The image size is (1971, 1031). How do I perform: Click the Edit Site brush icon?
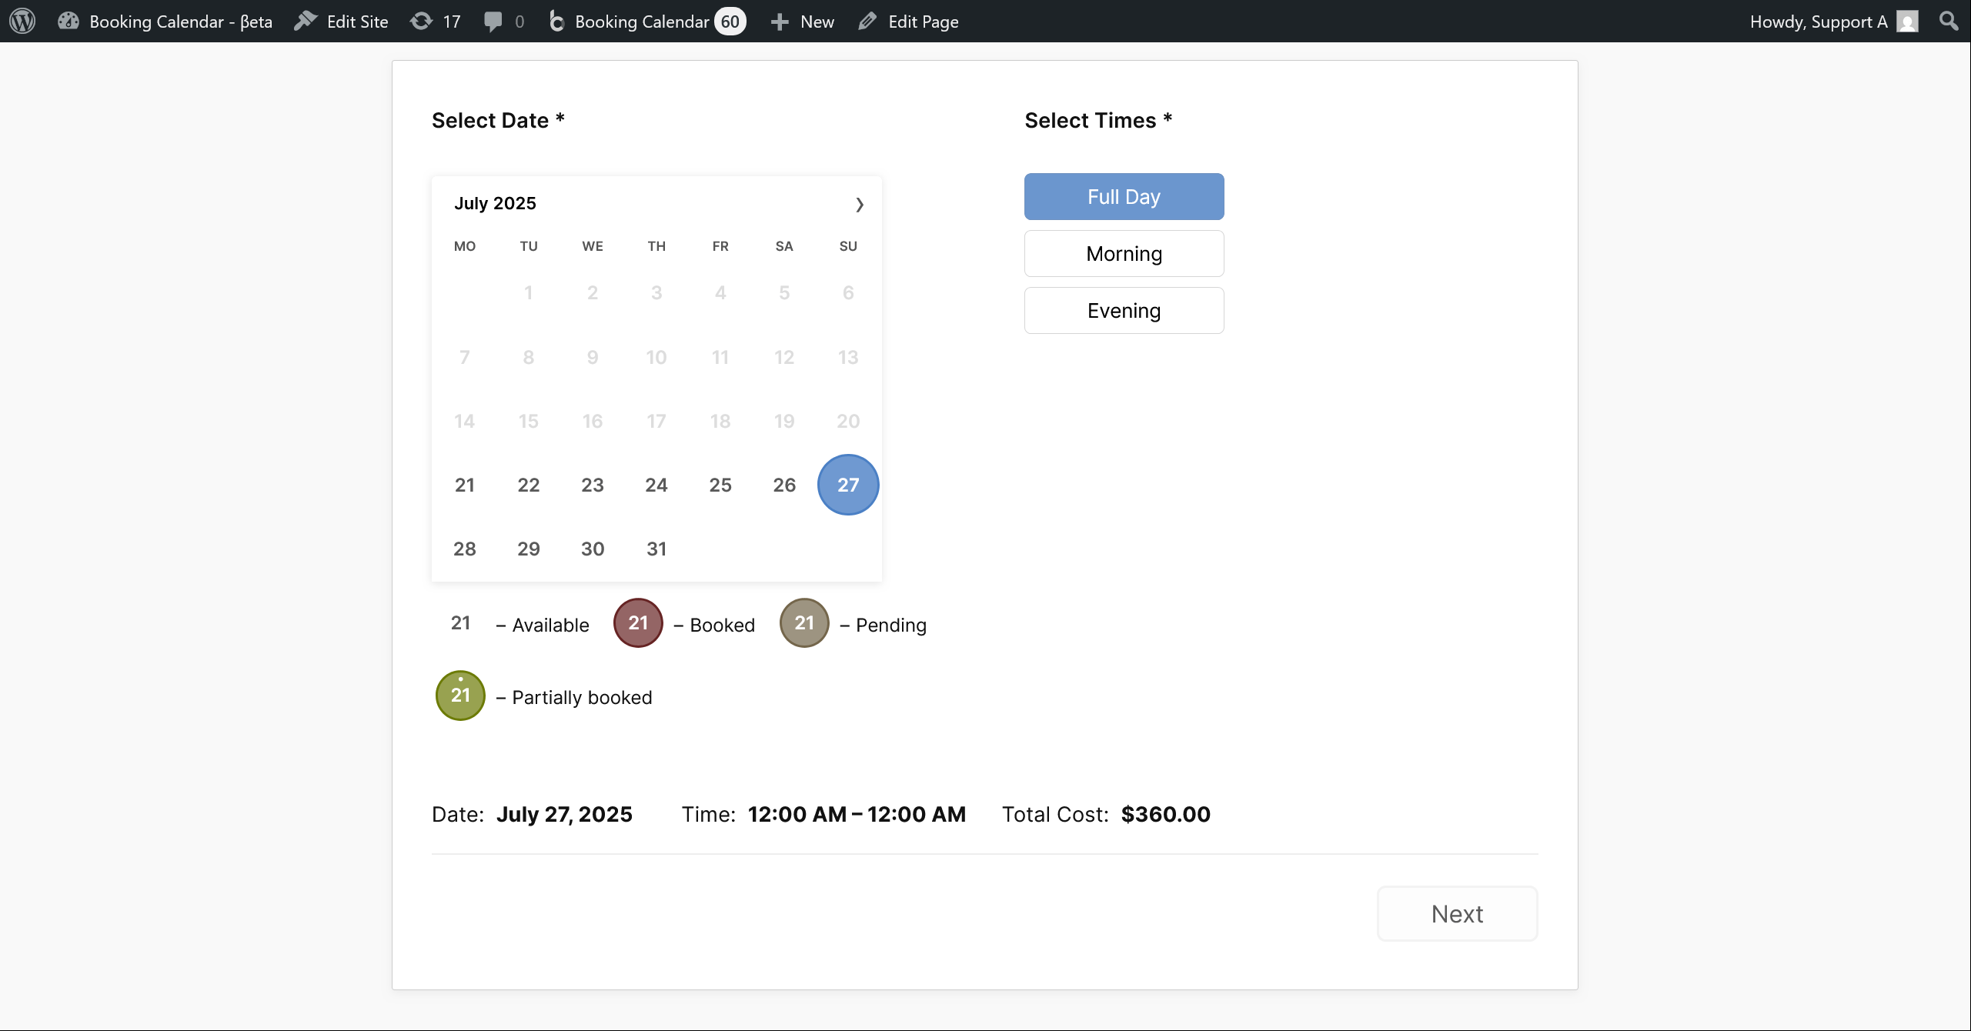point(306,21)
